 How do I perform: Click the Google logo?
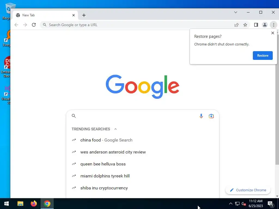(142, 87)
